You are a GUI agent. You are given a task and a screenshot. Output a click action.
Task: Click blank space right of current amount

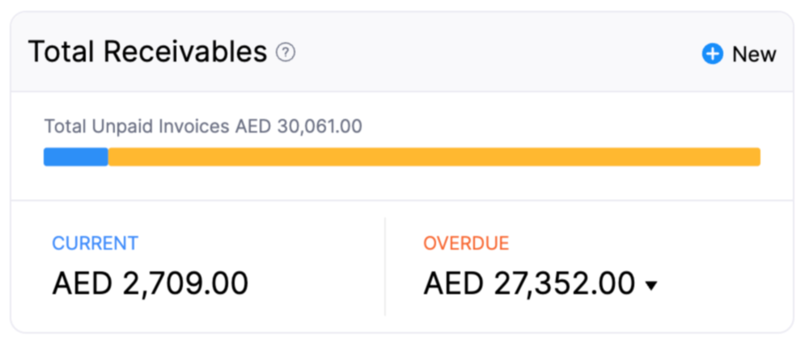pyautogui.click(x=316, y=284)
